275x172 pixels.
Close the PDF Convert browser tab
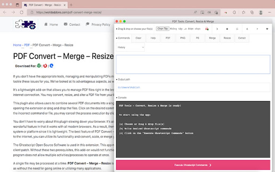click(x=64, y=5)
